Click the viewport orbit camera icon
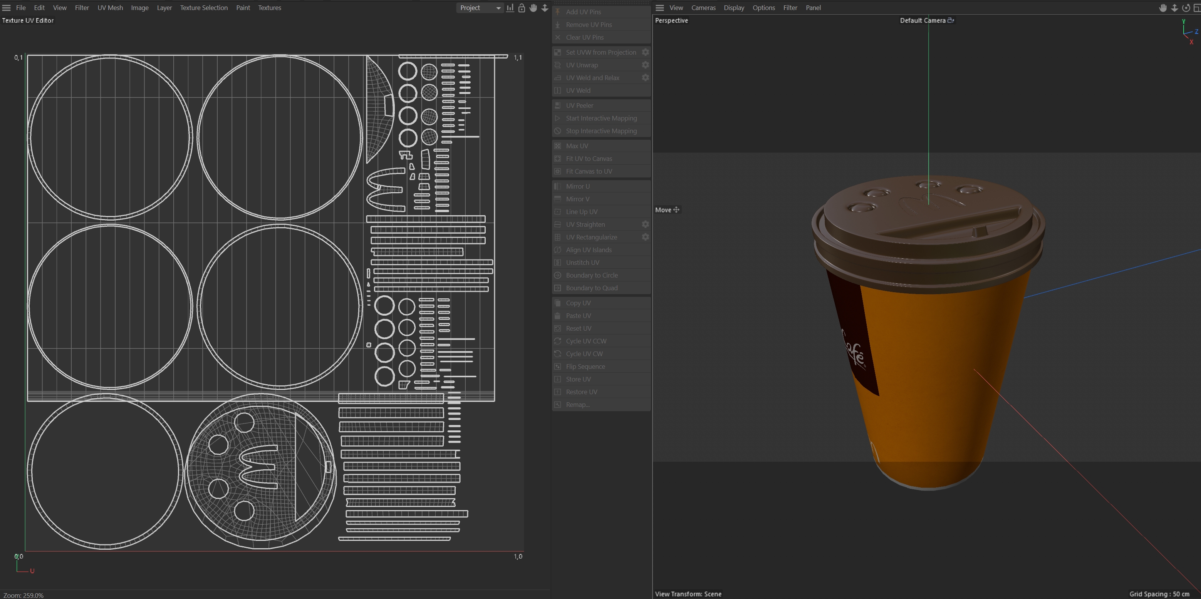 point(1186,7)
